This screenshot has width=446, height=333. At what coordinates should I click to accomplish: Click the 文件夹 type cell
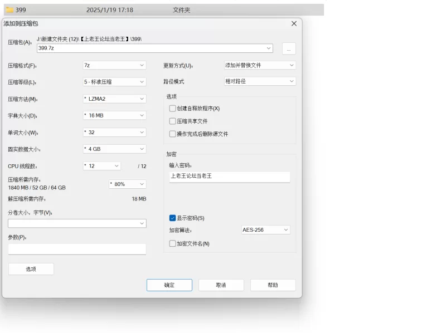tap(182, 10)
